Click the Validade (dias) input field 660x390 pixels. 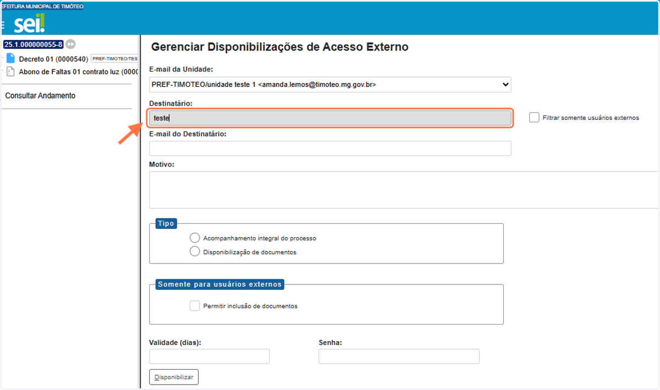[209, 356]
